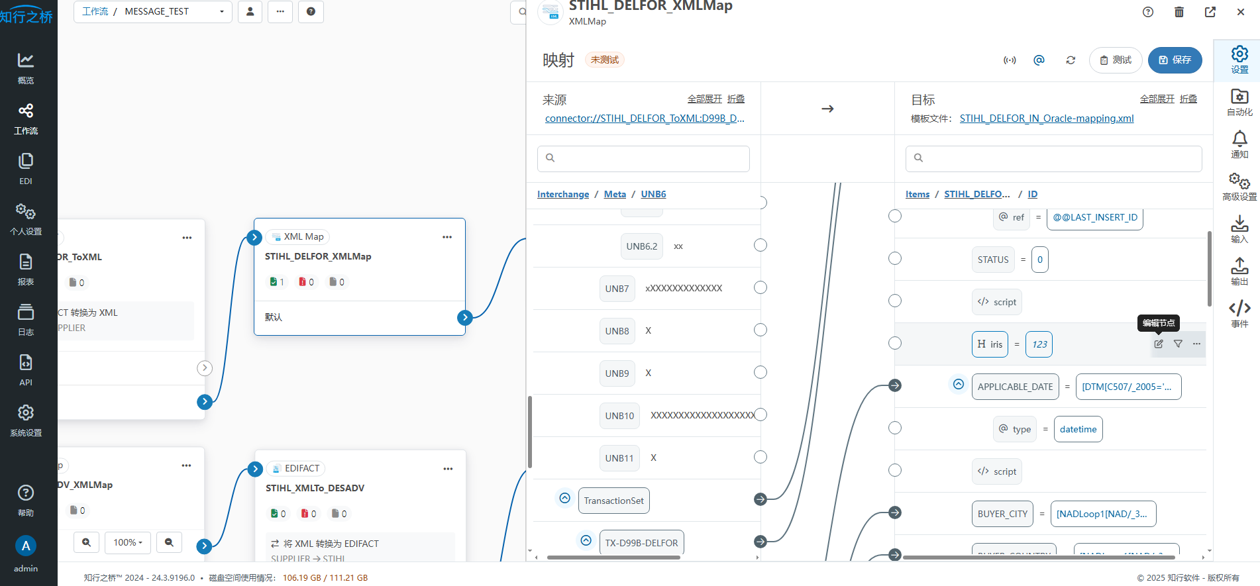The image size is (1260, 586).
Task: Click the 测试 test button
Action: [x=1116, y=60]
